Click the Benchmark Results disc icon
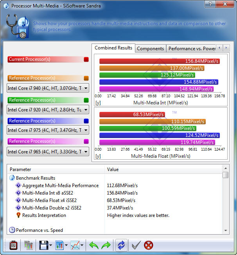Screen dimensions: 237x255 tap(12, 178)
